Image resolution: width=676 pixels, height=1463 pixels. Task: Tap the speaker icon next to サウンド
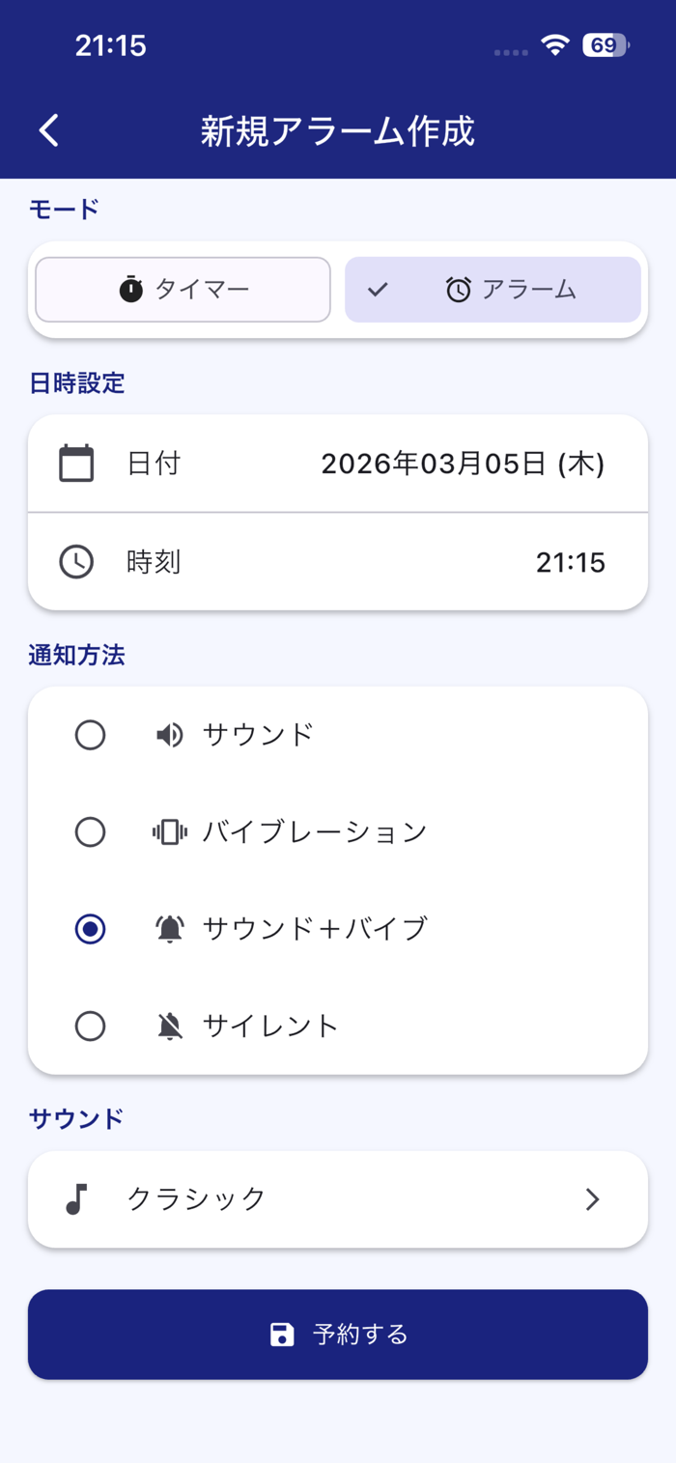[x=170, y=736]
